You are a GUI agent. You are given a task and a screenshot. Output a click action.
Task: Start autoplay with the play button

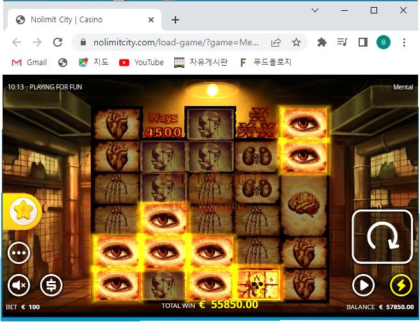pyautogui.click(x=363, y=285)
